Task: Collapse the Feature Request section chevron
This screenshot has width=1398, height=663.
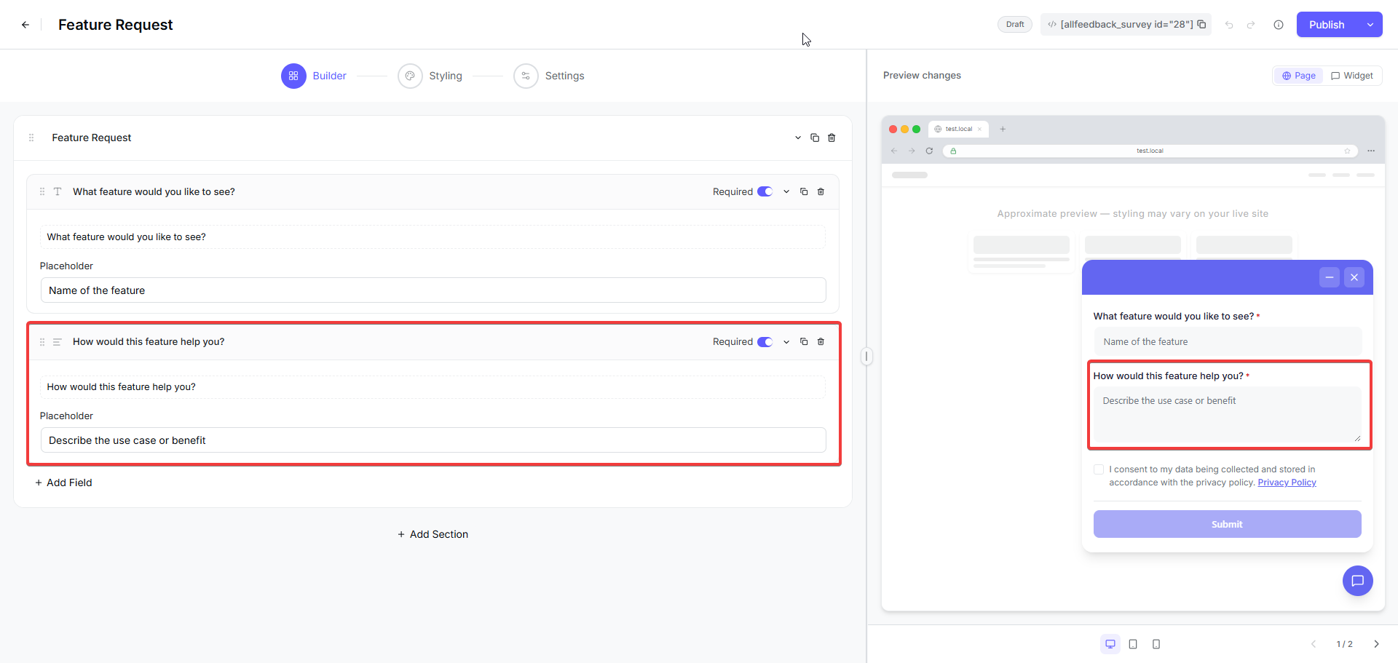Action: click(798, 138)
